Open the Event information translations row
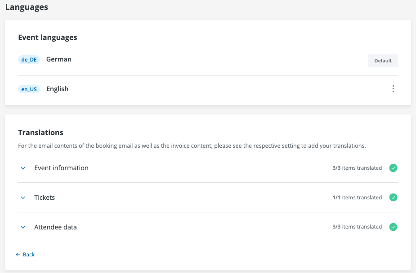Image resolution: width=416 pixels, height=273 pixels. [x=61, y=168]
